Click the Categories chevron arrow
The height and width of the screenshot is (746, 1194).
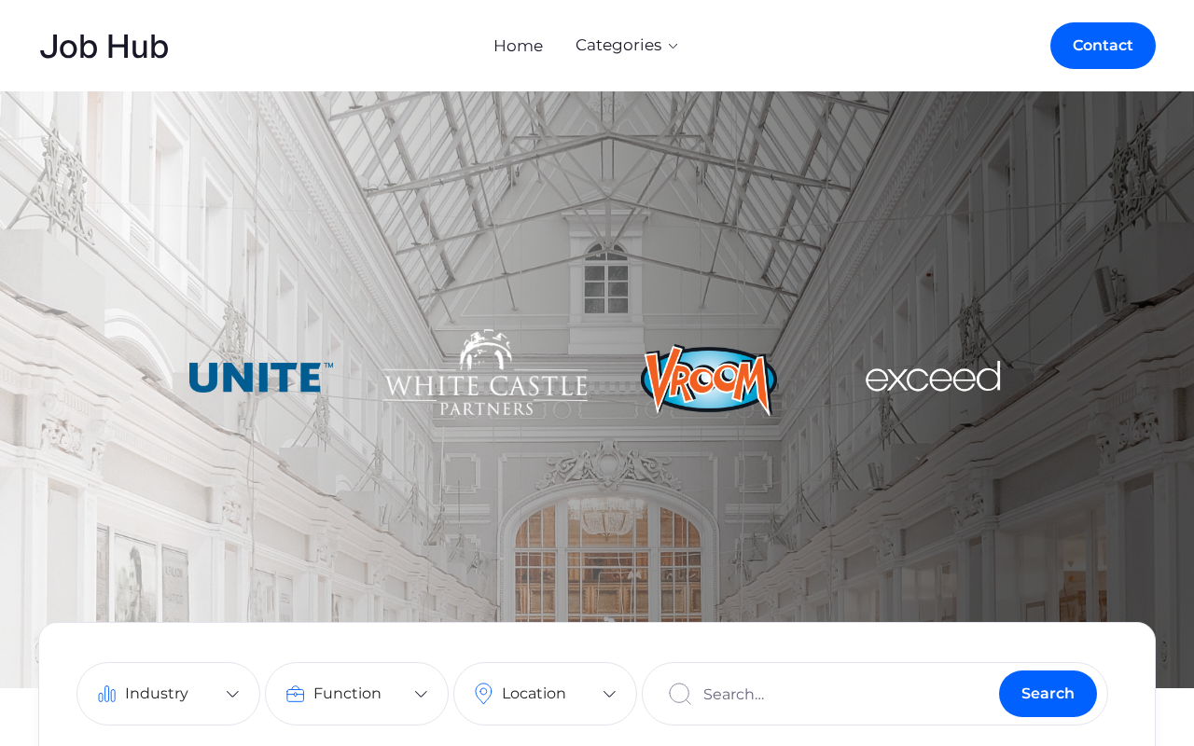[x=673, y=46]
